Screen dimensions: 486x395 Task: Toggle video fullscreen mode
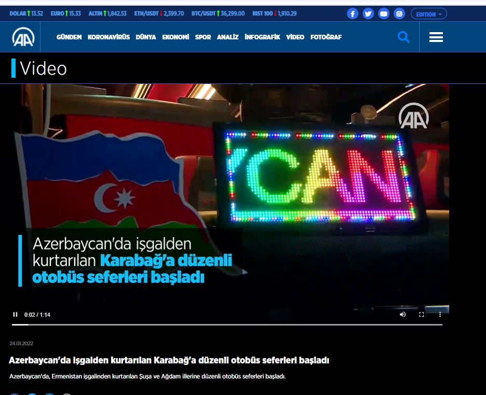[421, 315]
